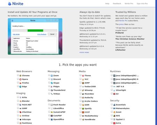Check the Firefox checkbox

[x=18, y=83]
